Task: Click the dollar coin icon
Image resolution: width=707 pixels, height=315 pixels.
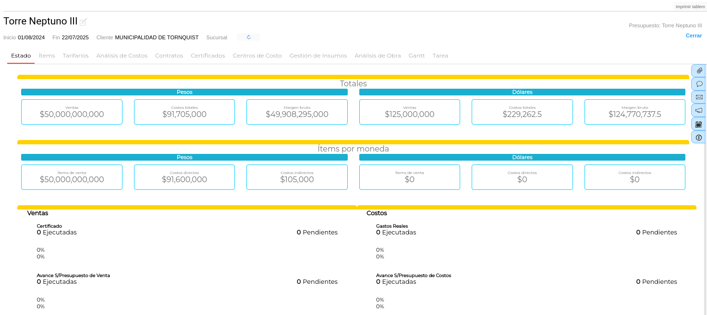Action: 699,138
